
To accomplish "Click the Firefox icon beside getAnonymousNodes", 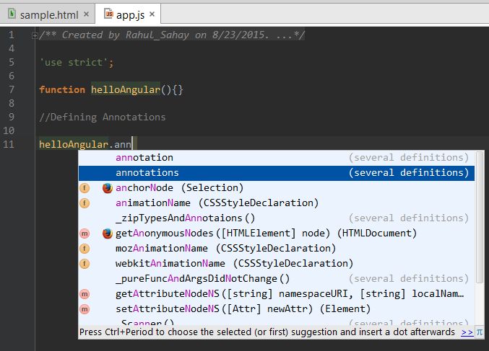I will pos(108,234).
